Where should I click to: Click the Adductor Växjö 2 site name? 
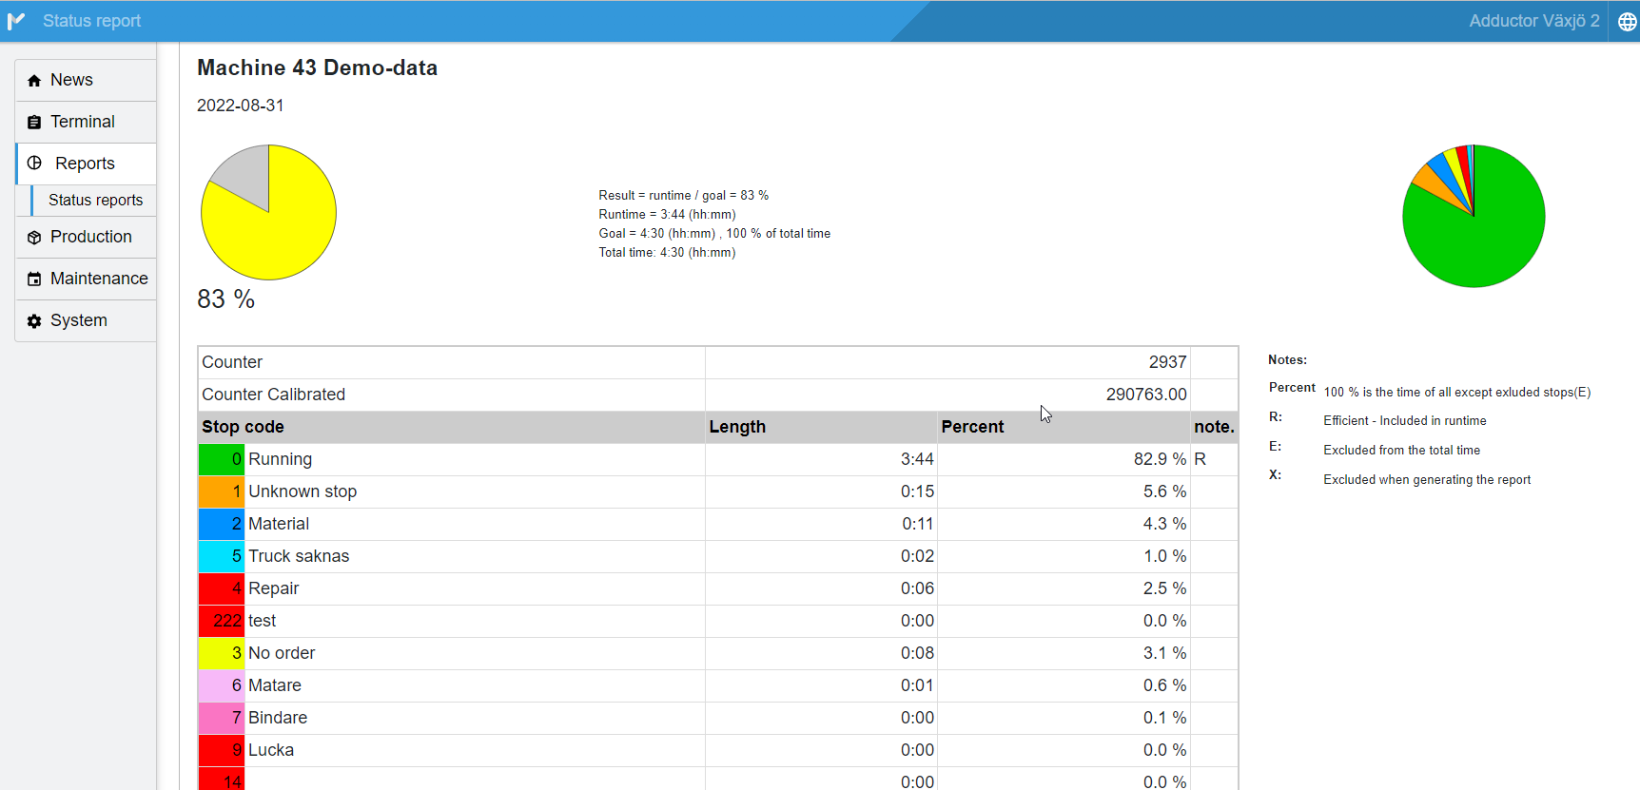[1533, 21]
